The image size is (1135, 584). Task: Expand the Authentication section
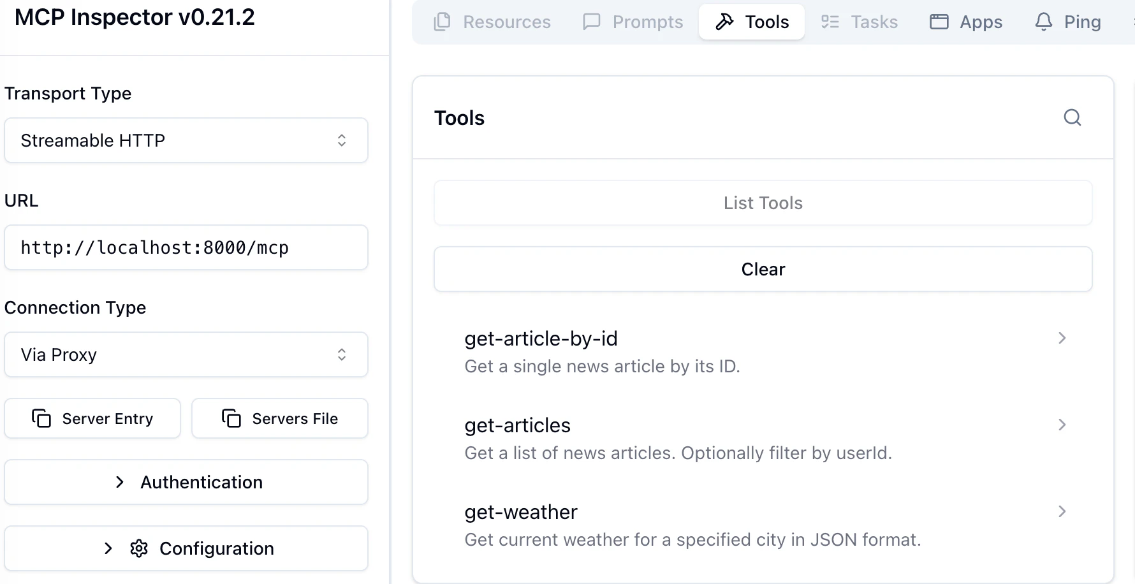tap(186, 482)
